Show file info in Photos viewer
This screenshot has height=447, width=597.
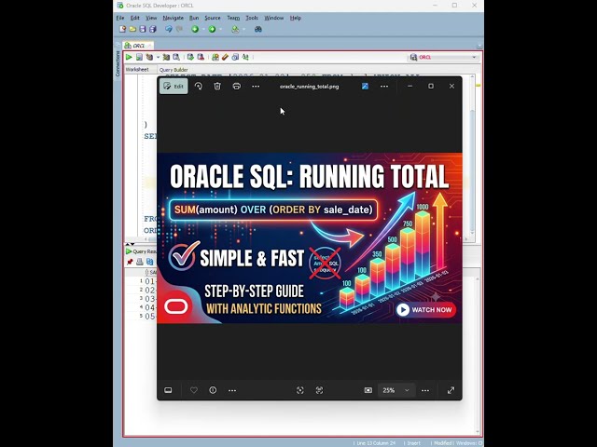[213, 390]
